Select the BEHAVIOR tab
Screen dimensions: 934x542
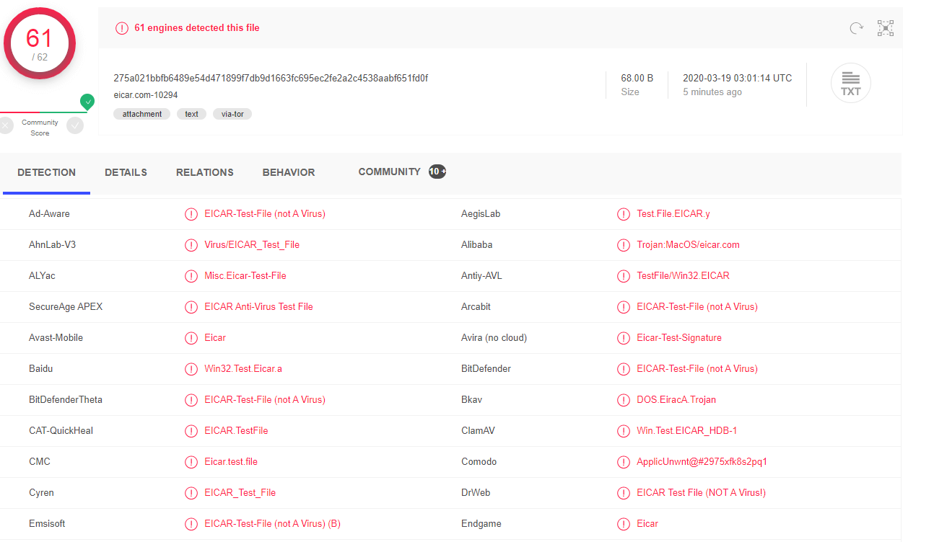(x=289, y=173)
